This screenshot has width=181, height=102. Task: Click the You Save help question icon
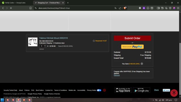pos(142,64)
